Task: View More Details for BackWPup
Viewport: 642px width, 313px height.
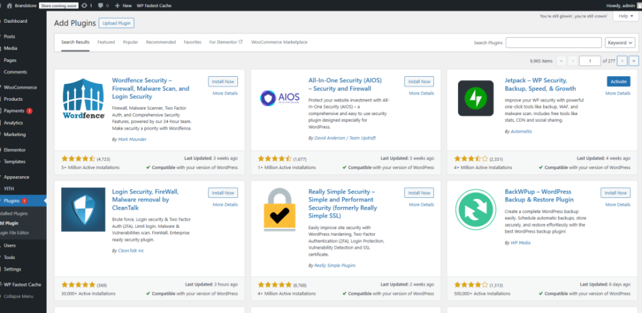Action: tap(618, 204)
